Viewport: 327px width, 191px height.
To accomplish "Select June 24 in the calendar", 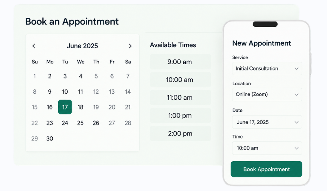I will tap(65, 123).
